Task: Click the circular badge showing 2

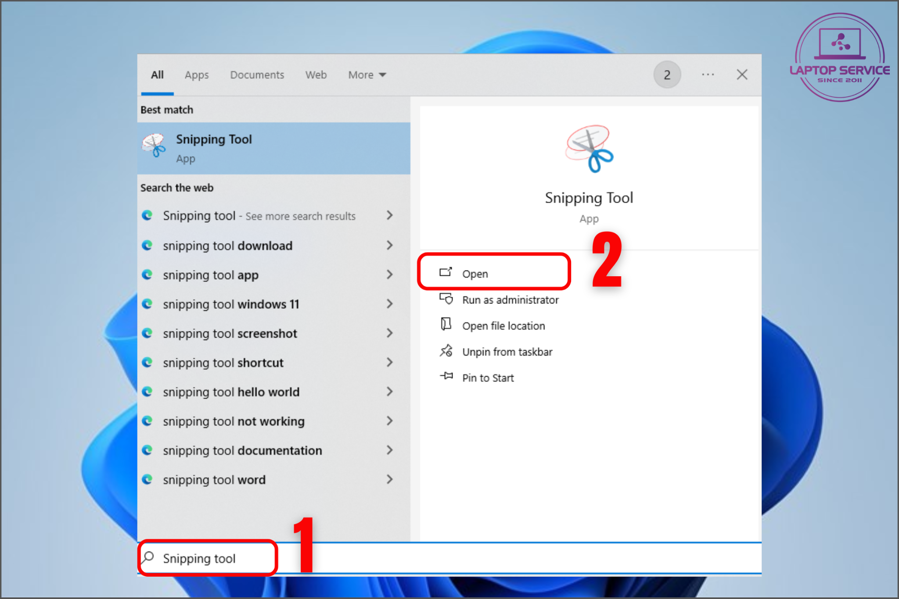Action: [x=667, y=75]
